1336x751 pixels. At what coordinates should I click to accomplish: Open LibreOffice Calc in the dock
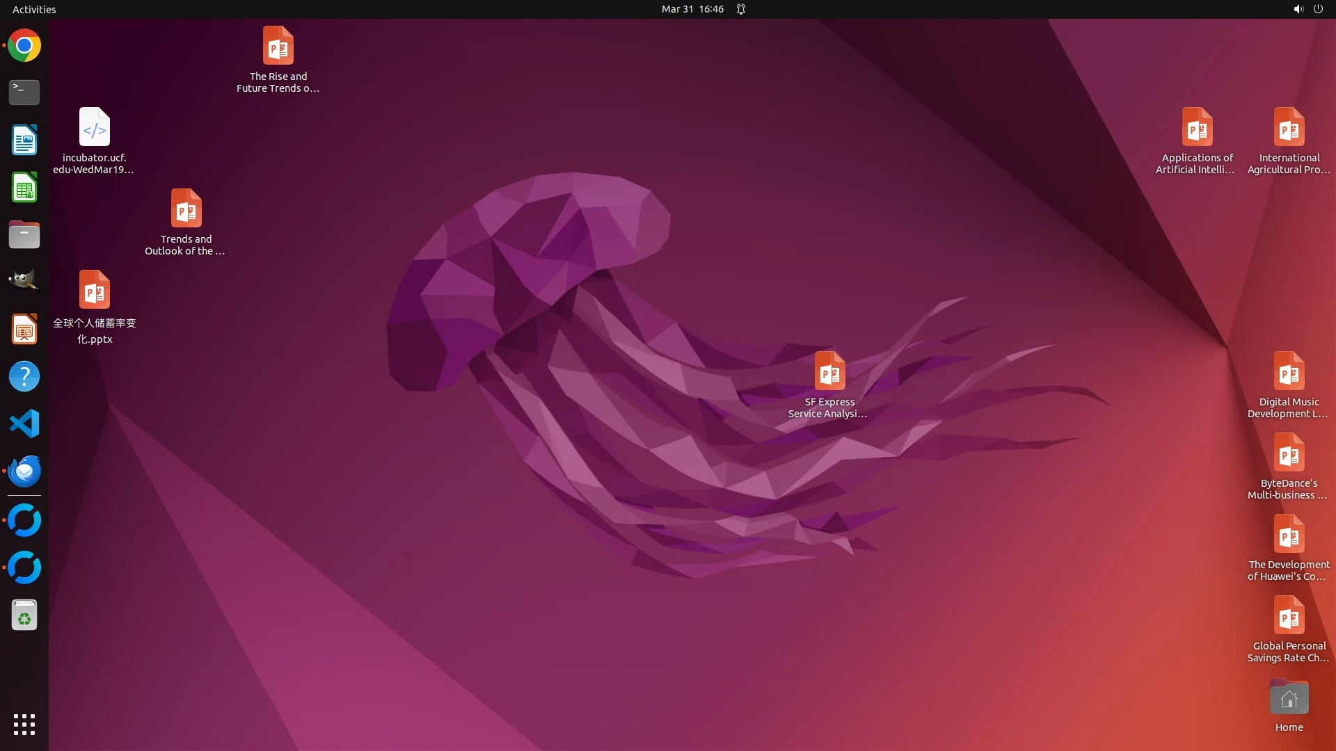tap(24, 188)
